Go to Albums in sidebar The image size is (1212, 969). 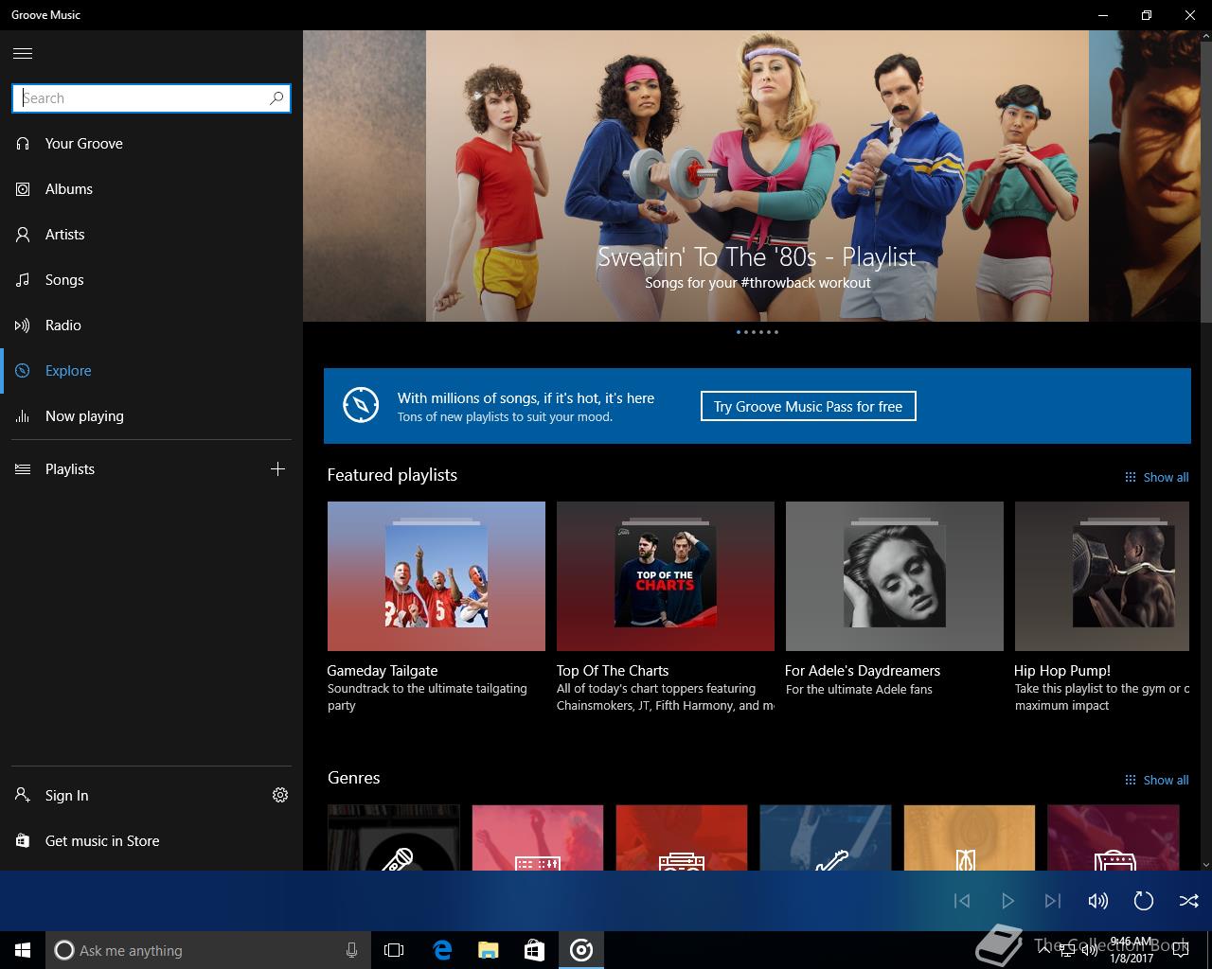[151, 189]
